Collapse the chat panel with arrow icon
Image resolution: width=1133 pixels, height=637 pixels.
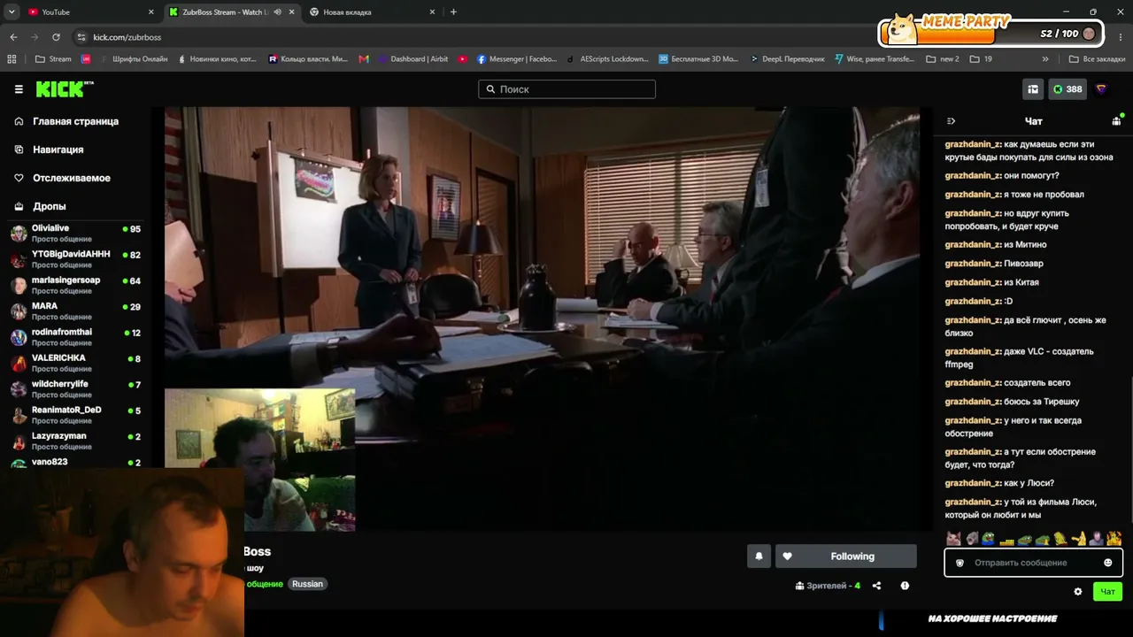[952, 121]
